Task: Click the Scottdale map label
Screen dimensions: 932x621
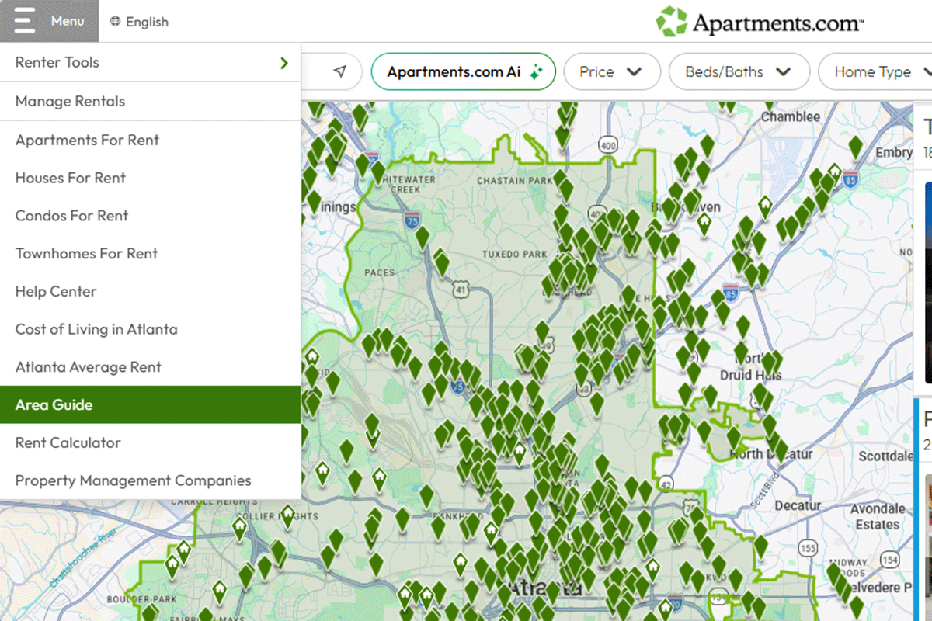Action: [885, 456]
